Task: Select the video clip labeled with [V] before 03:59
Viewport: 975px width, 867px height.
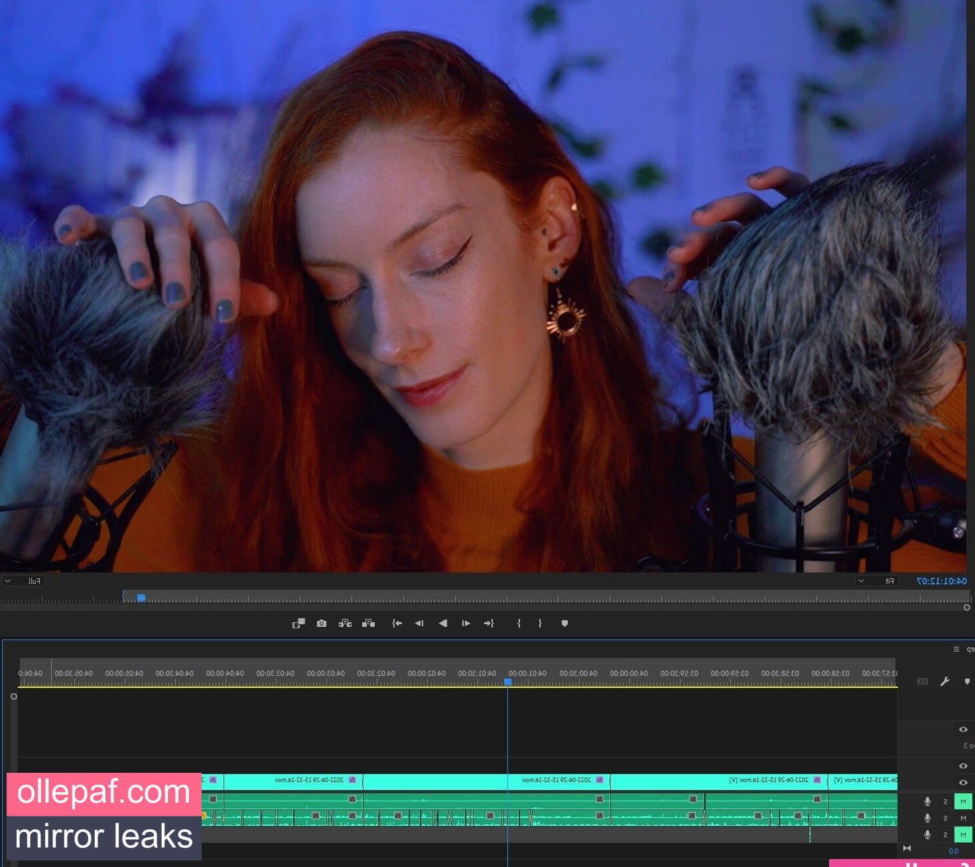Action: pyautogui.click(x=719, y=781)
